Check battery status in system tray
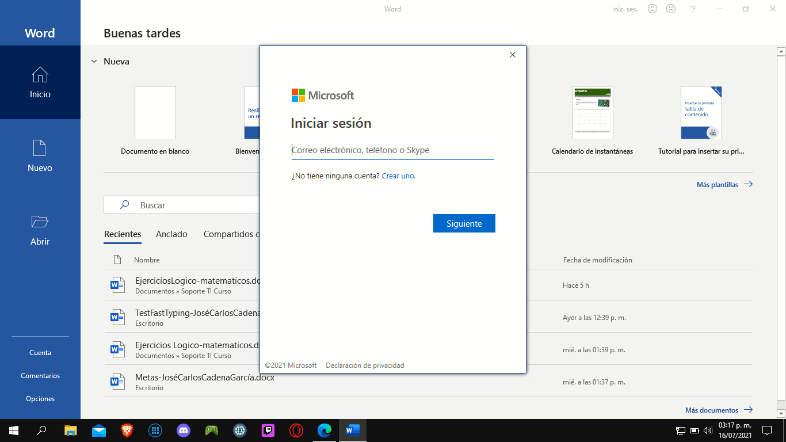The width and height of the screenshot is (786, 442). [695, 430]
